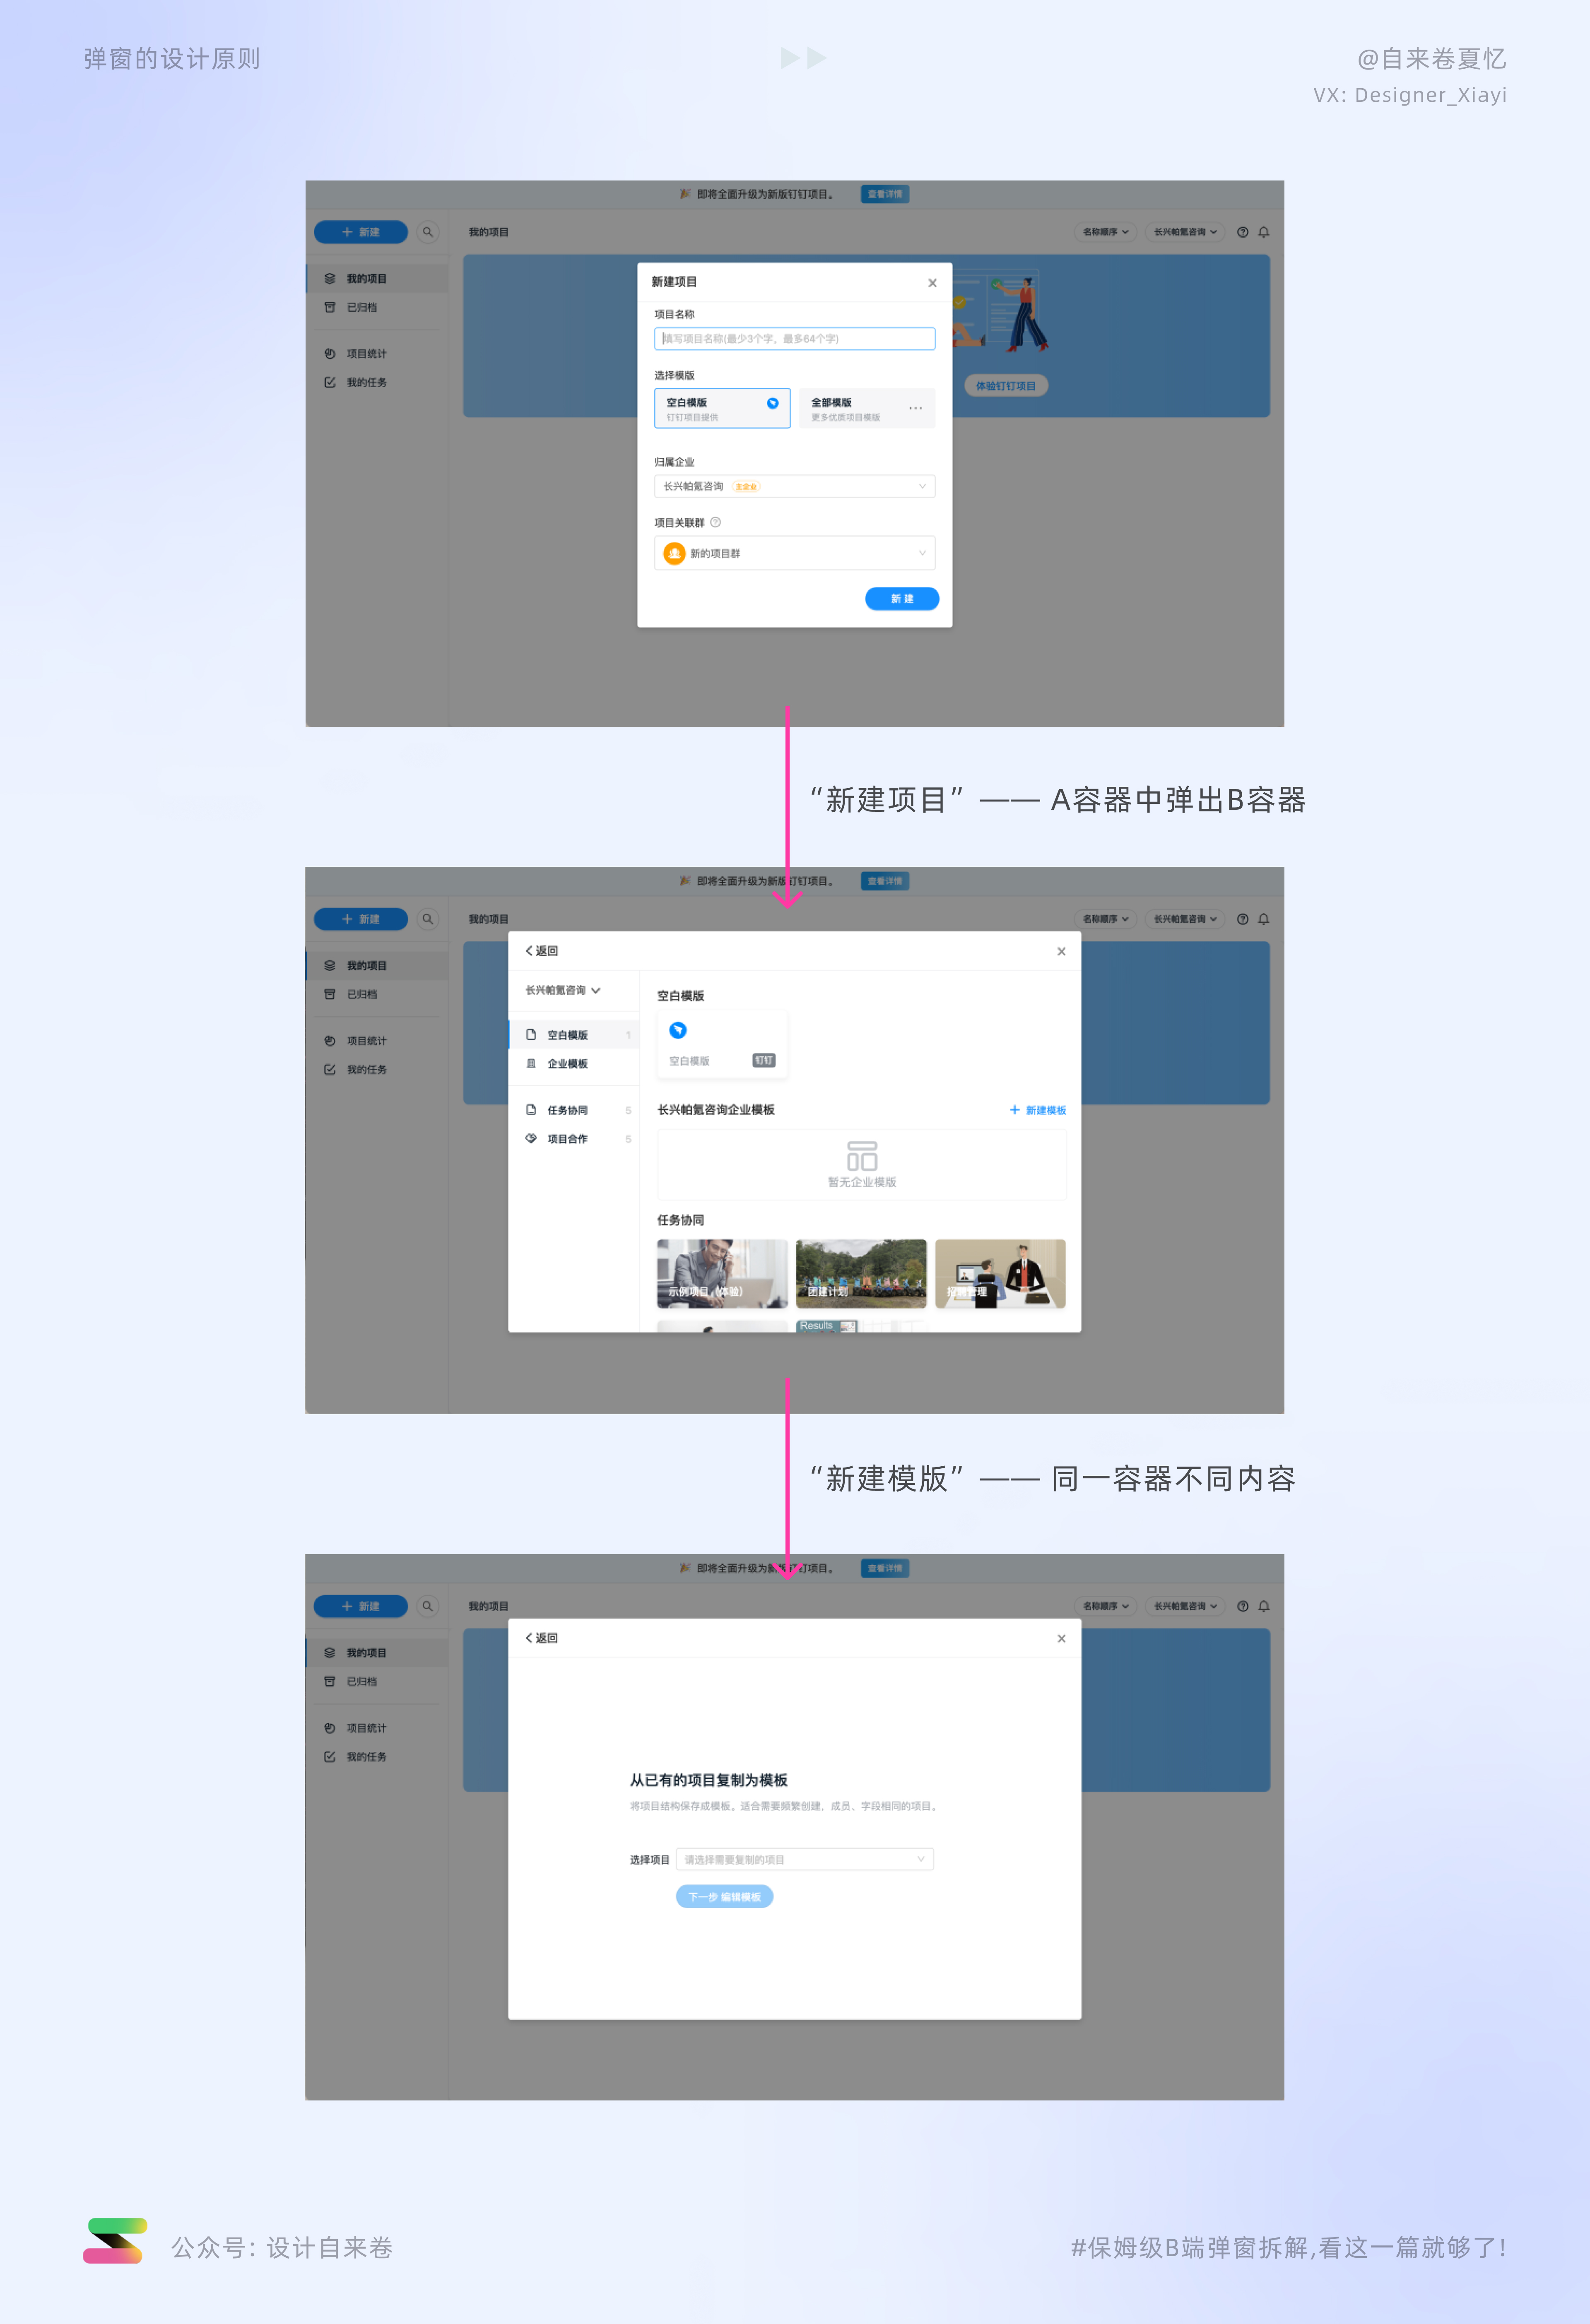Select the 任务协同 template category
This screenshot has width=1590, height=2324.
pos(568,1109)
